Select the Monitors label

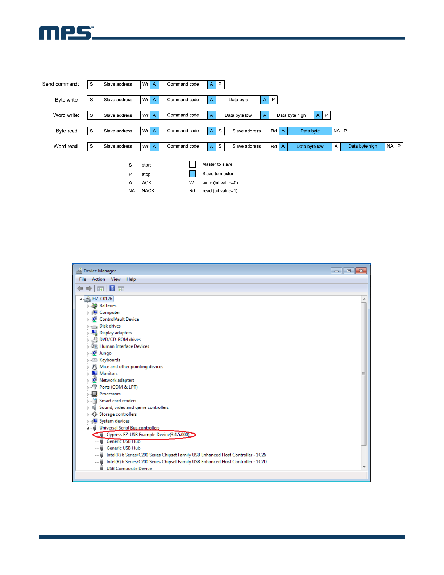pyautogui.click(x=108, y=373)
